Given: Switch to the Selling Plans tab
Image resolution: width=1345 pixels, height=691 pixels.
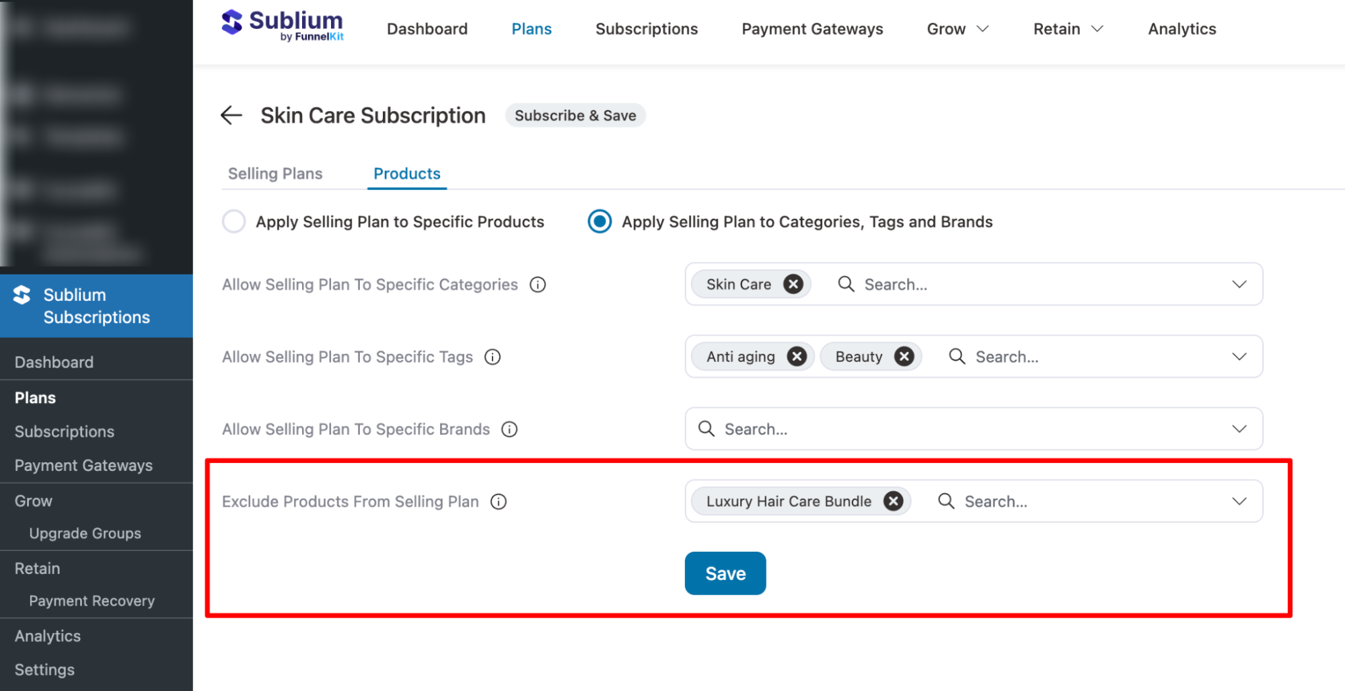Looking at the screenshot, I should point(275,174).
